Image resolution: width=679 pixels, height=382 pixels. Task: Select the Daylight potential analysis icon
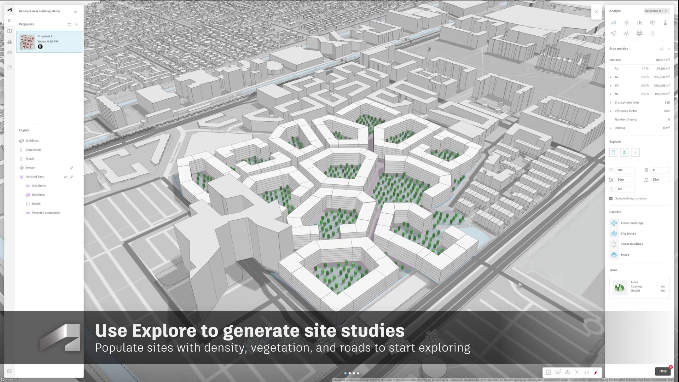639,23
